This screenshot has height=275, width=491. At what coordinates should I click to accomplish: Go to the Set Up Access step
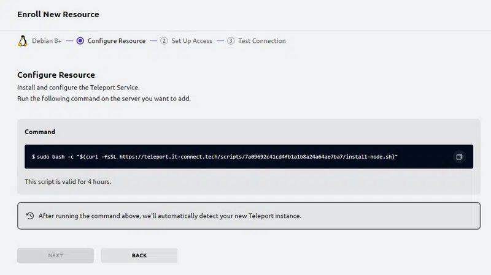(x=191, y=41)
